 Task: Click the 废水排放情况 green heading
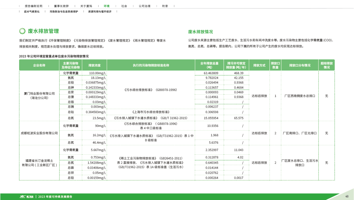pyautogui.click(x=200, y=32)
